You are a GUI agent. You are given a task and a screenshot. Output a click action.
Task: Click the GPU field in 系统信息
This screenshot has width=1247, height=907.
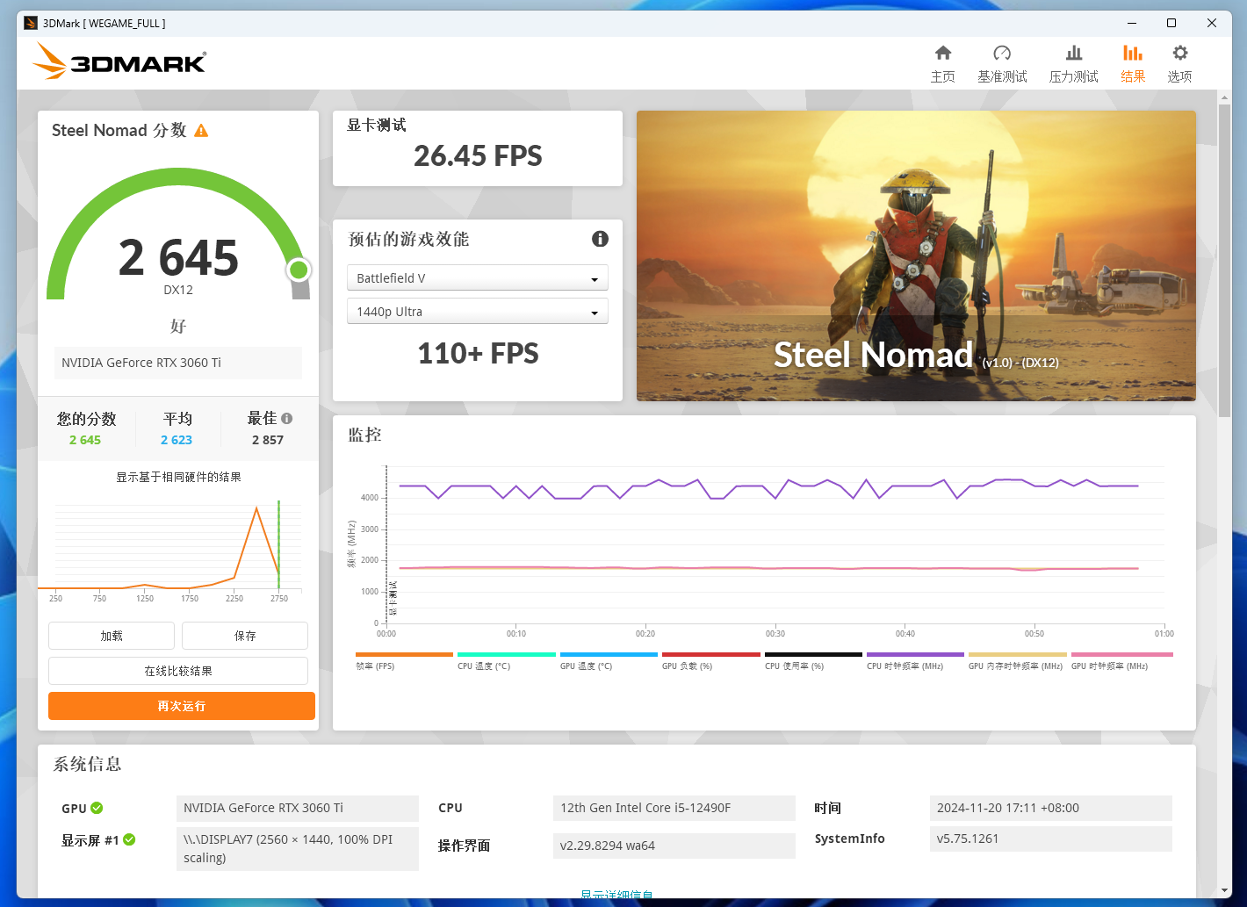point(298,808)
